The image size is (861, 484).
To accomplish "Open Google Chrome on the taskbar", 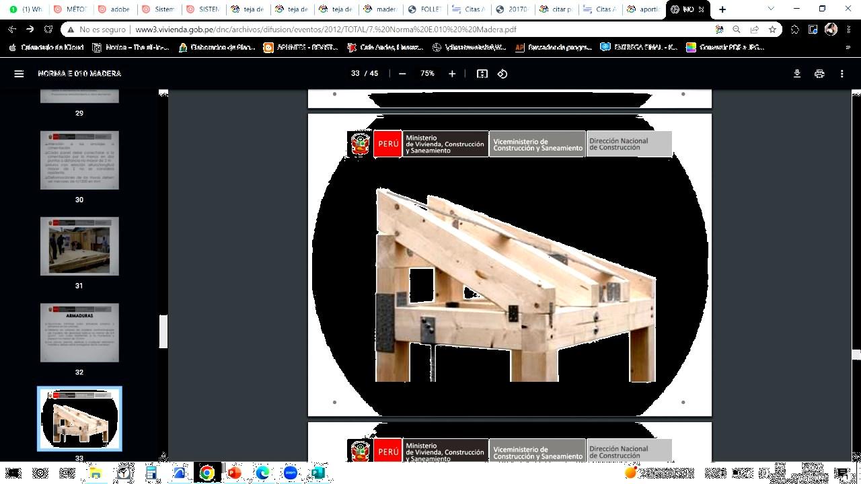I will (207, 473).
